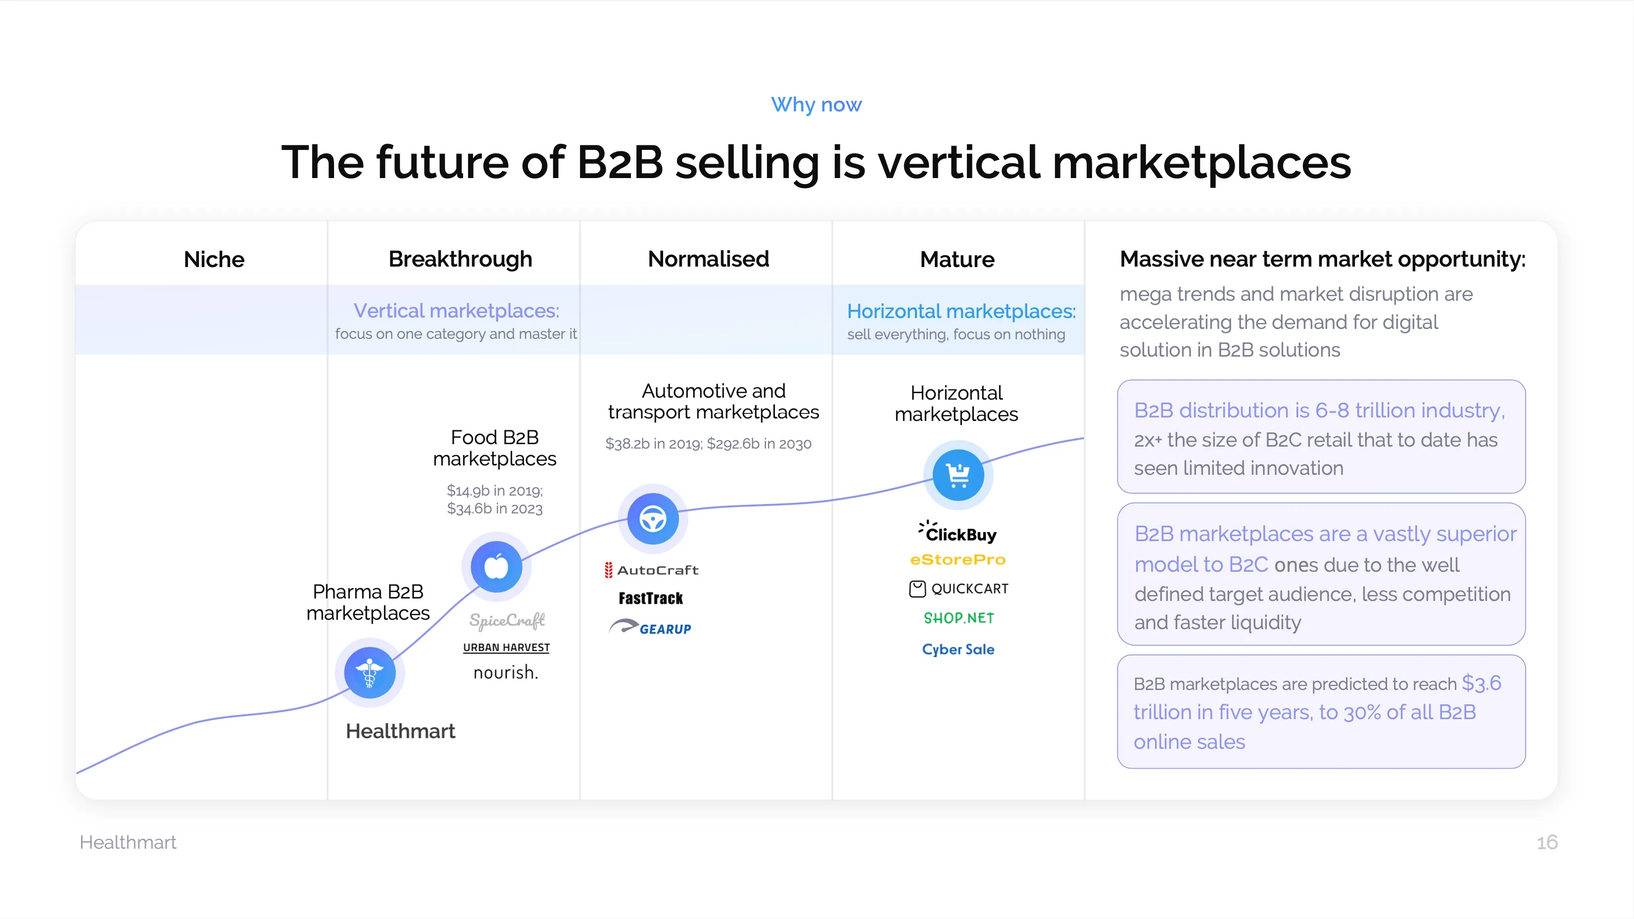
Task: Click the URBAN HARVEST underlined logo
Action: click(506, 647)
